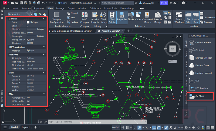The width and height of the screenshot is (216, 131).
Task: Collapse the View properties section
Action: [x=44, y=73]
